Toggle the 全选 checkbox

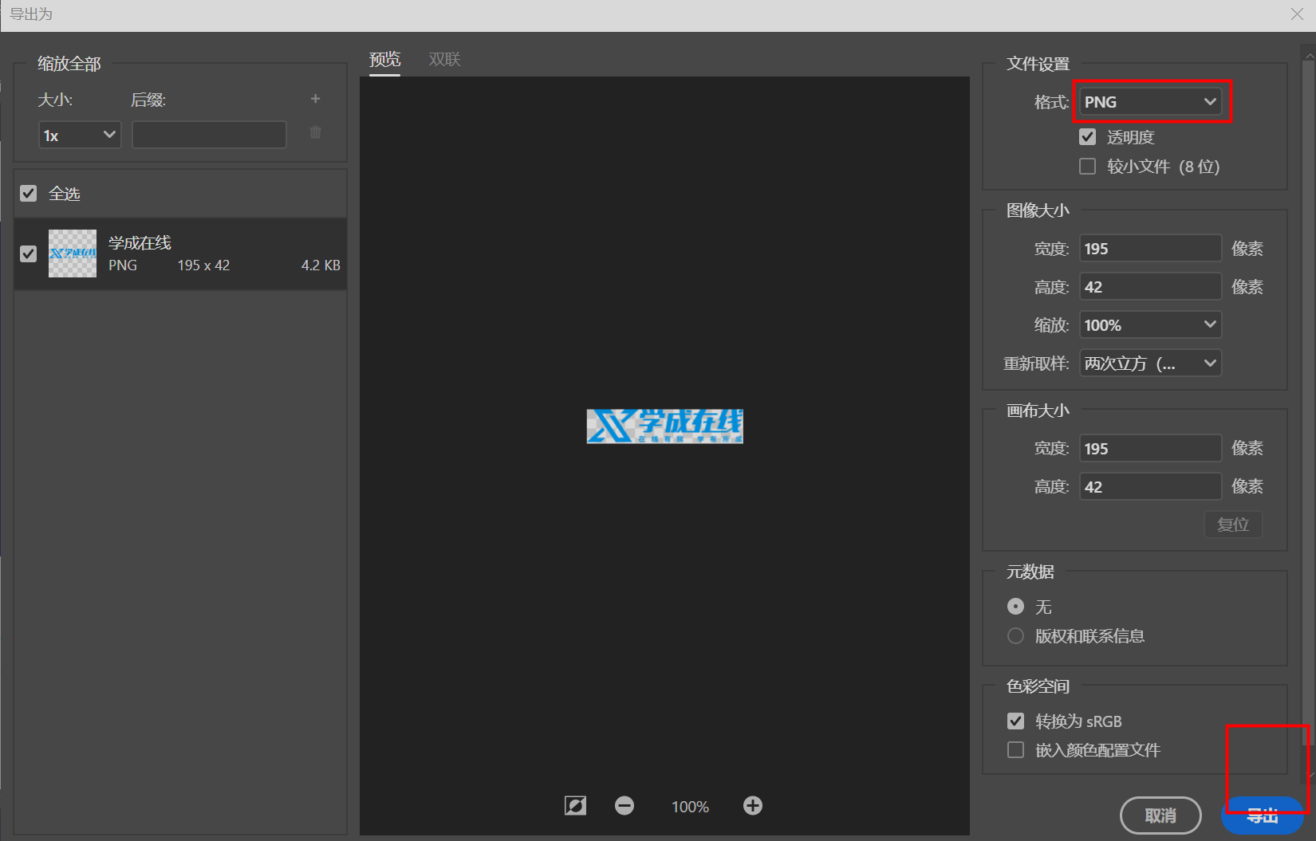pos(29,194)
